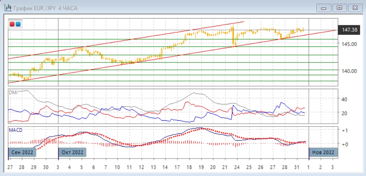
Task: Click the 40 level on DMI scale
Action: (x=344, y=99)
